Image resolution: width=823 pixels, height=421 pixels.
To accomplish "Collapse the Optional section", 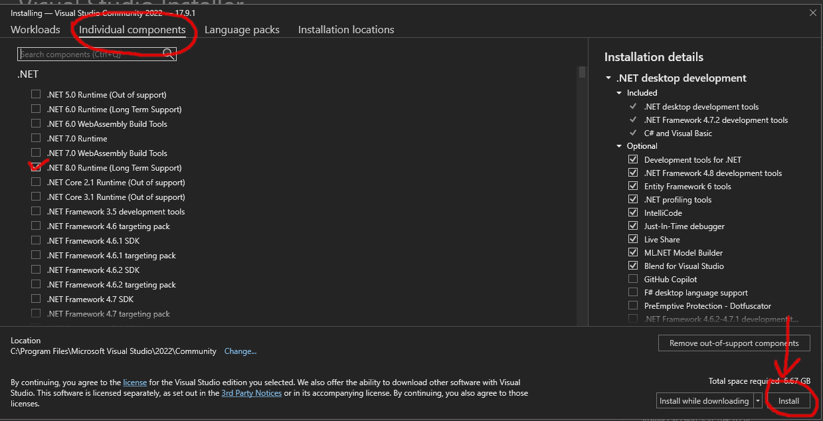I will click(618, 145).
